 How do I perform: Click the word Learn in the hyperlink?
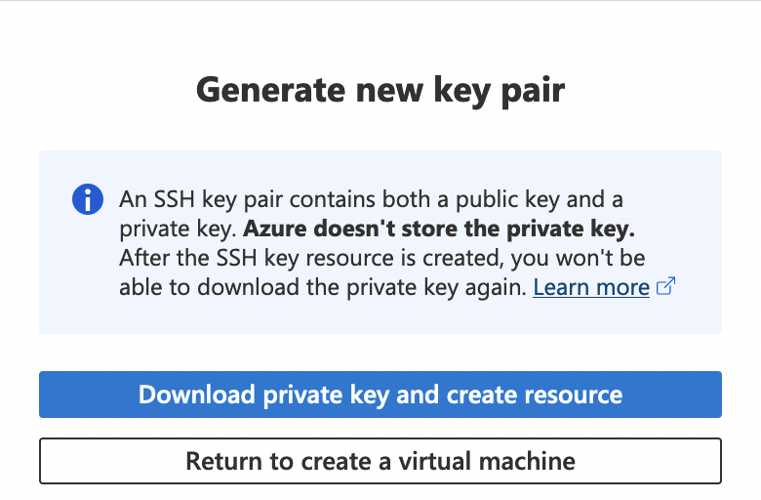pos(559,287)
